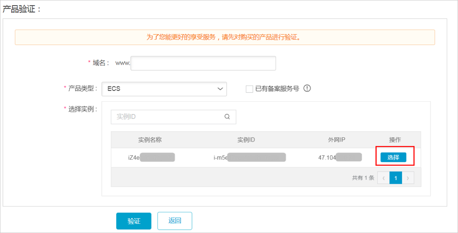The image size is (458, 233).
Task: Click the chevron arrow of the ECS dropdown
Action: [x=220, y=89]
